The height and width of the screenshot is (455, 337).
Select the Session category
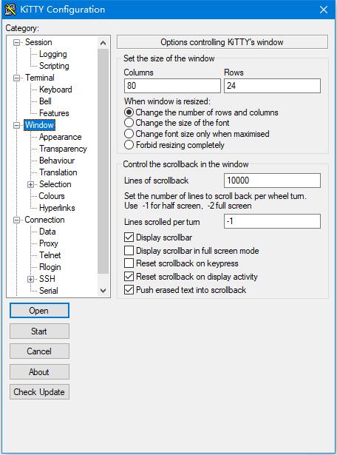pyautogui.click(x=38, y=42)
